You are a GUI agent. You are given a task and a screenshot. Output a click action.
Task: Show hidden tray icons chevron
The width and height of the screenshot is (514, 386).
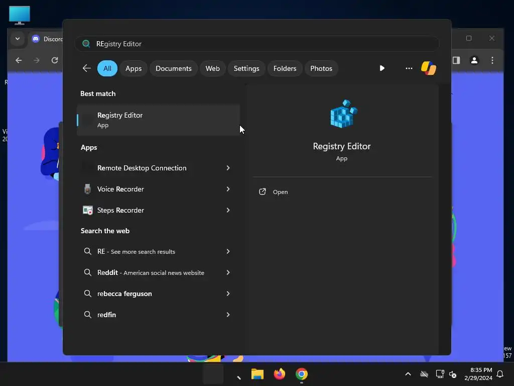(408, 374)
